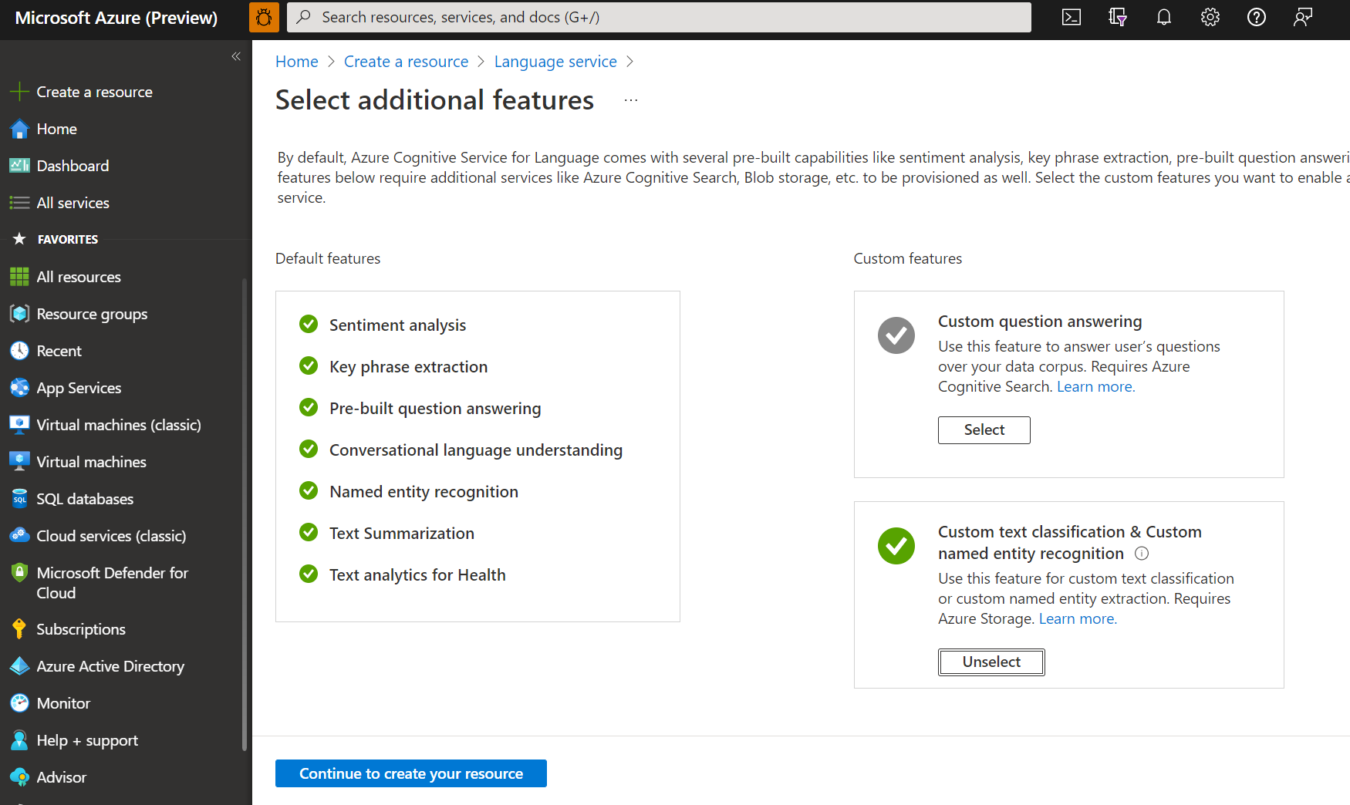Open the Cloud Shell icon
The height and width of the screenshot is (805, 1350).
click(x=1071, y=16)
